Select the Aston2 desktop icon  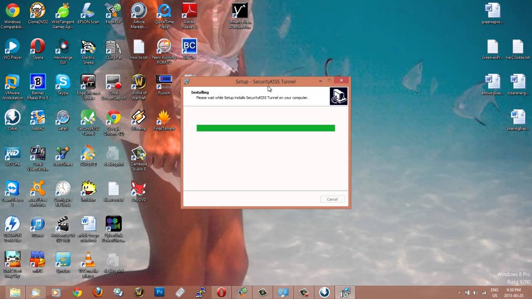tap(38, 120)
